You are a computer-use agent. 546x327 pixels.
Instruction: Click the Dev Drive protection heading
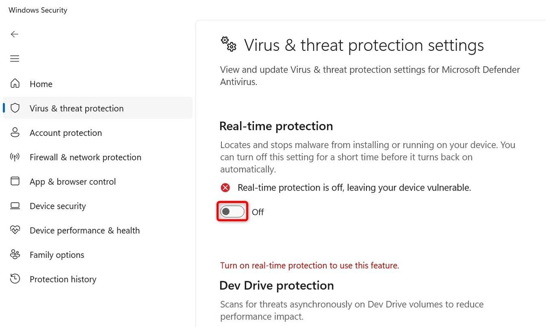click(276, 285)
